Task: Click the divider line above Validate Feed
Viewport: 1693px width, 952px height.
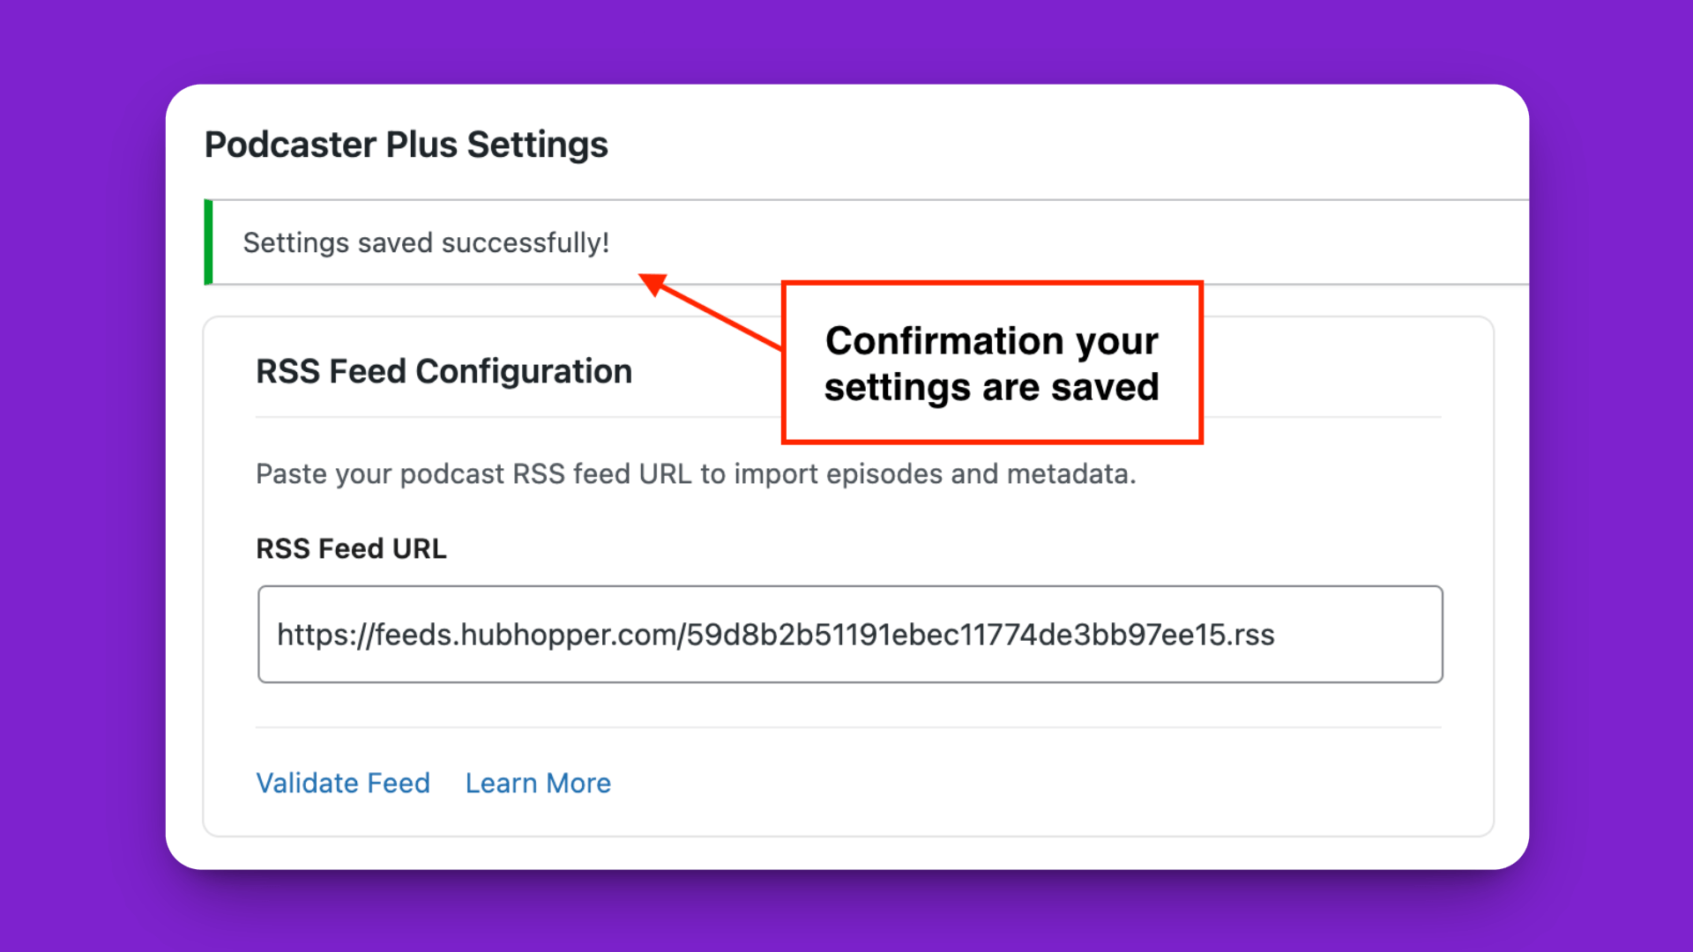Action: (848, 727)
